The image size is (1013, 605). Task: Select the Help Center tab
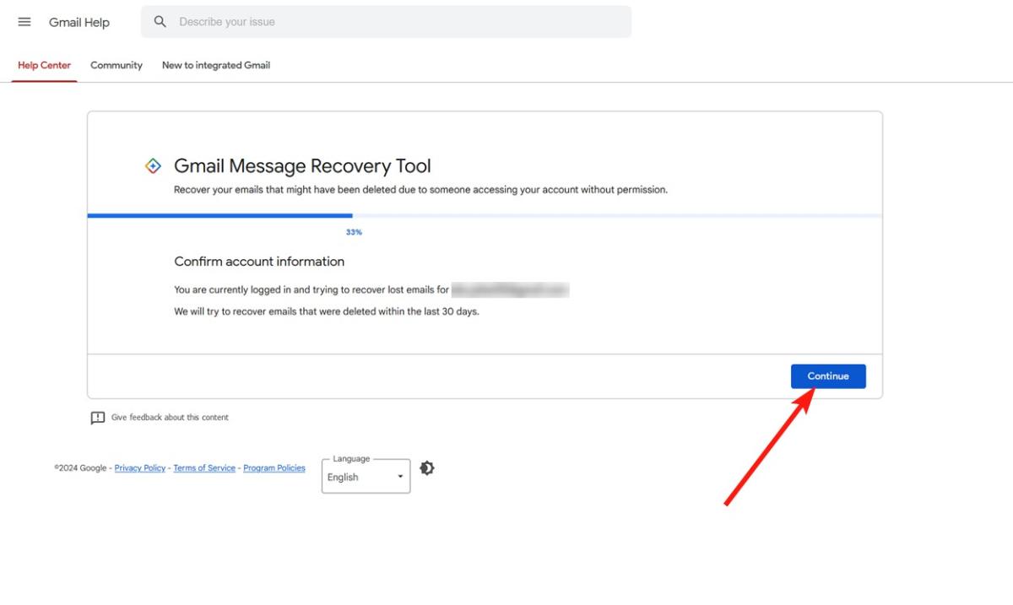click(44, 65)
